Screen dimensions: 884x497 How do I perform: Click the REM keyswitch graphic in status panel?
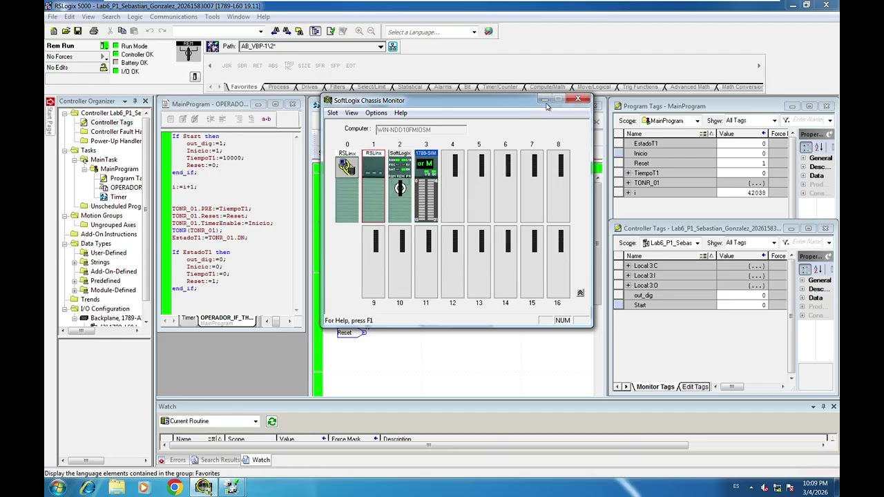[188, 50]
